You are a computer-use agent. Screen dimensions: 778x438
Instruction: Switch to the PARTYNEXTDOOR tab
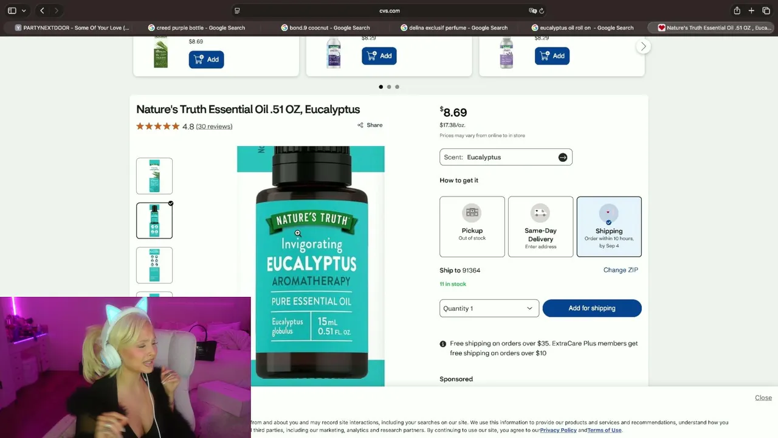click(x=72, y=27)
